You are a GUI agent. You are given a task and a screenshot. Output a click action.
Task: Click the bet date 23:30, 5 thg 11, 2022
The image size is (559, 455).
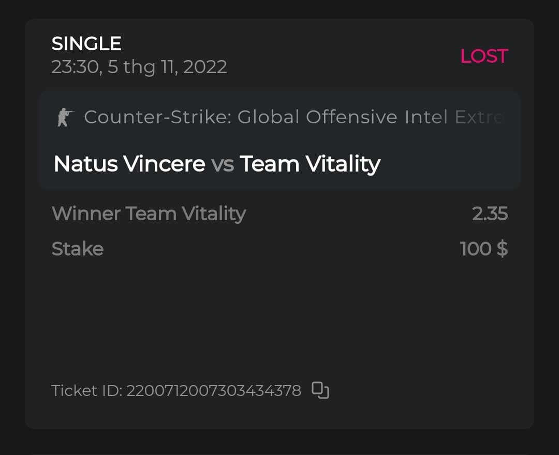coord(139,67)
